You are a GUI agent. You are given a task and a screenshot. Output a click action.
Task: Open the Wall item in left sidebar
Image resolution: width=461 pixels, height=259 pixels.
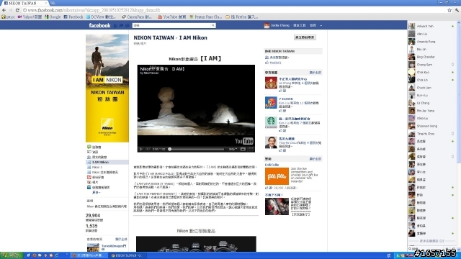[x=94, y=147]
